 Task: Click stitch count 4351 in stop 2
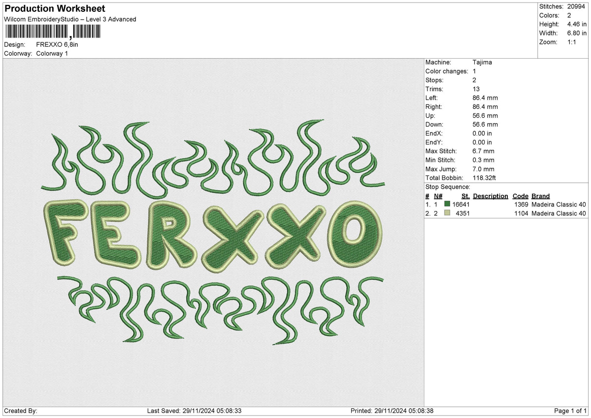coord(463,213)
